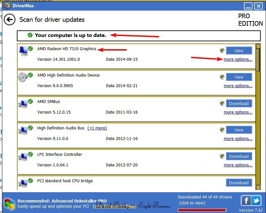The height and width of the screenshot is (213, 266).
Task: Click Date 2011-03-16 text
Action: [122, 112]
